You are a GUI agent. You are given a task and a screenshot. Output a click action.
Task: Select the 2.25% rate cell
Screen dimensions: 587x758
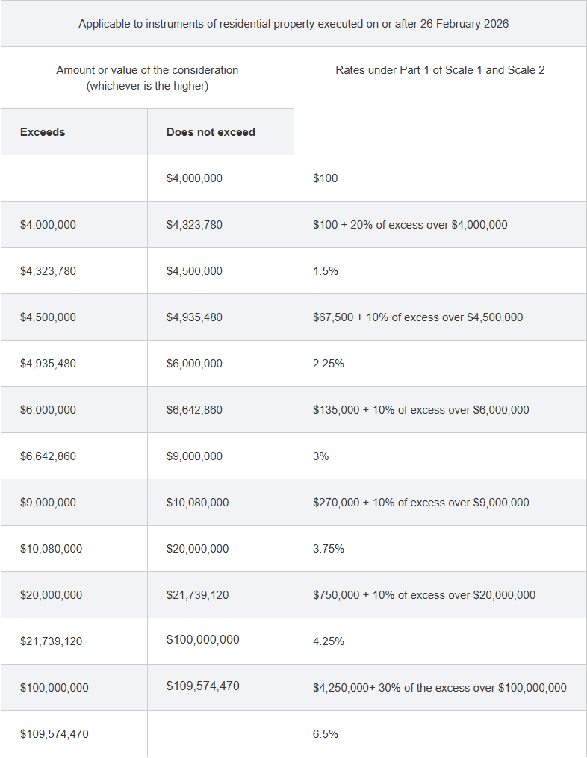click(x=440, y=364)
